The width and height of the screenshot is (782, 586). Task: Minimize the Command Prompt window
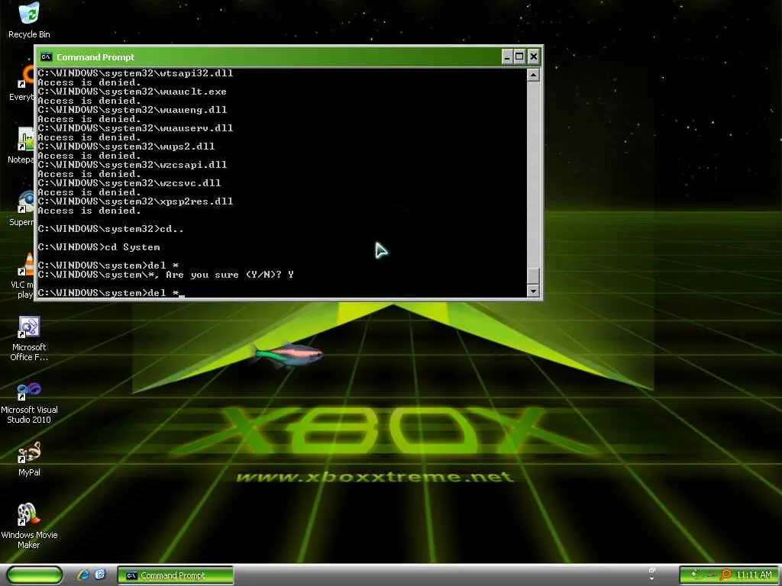click(x=507, y=56)
